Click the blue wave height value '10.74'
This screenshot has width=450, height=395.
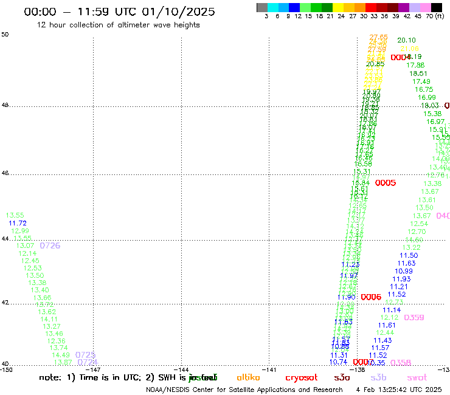338,362
